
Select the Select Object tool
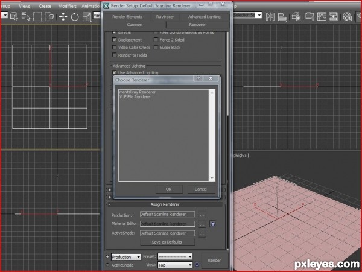point(14,17)
